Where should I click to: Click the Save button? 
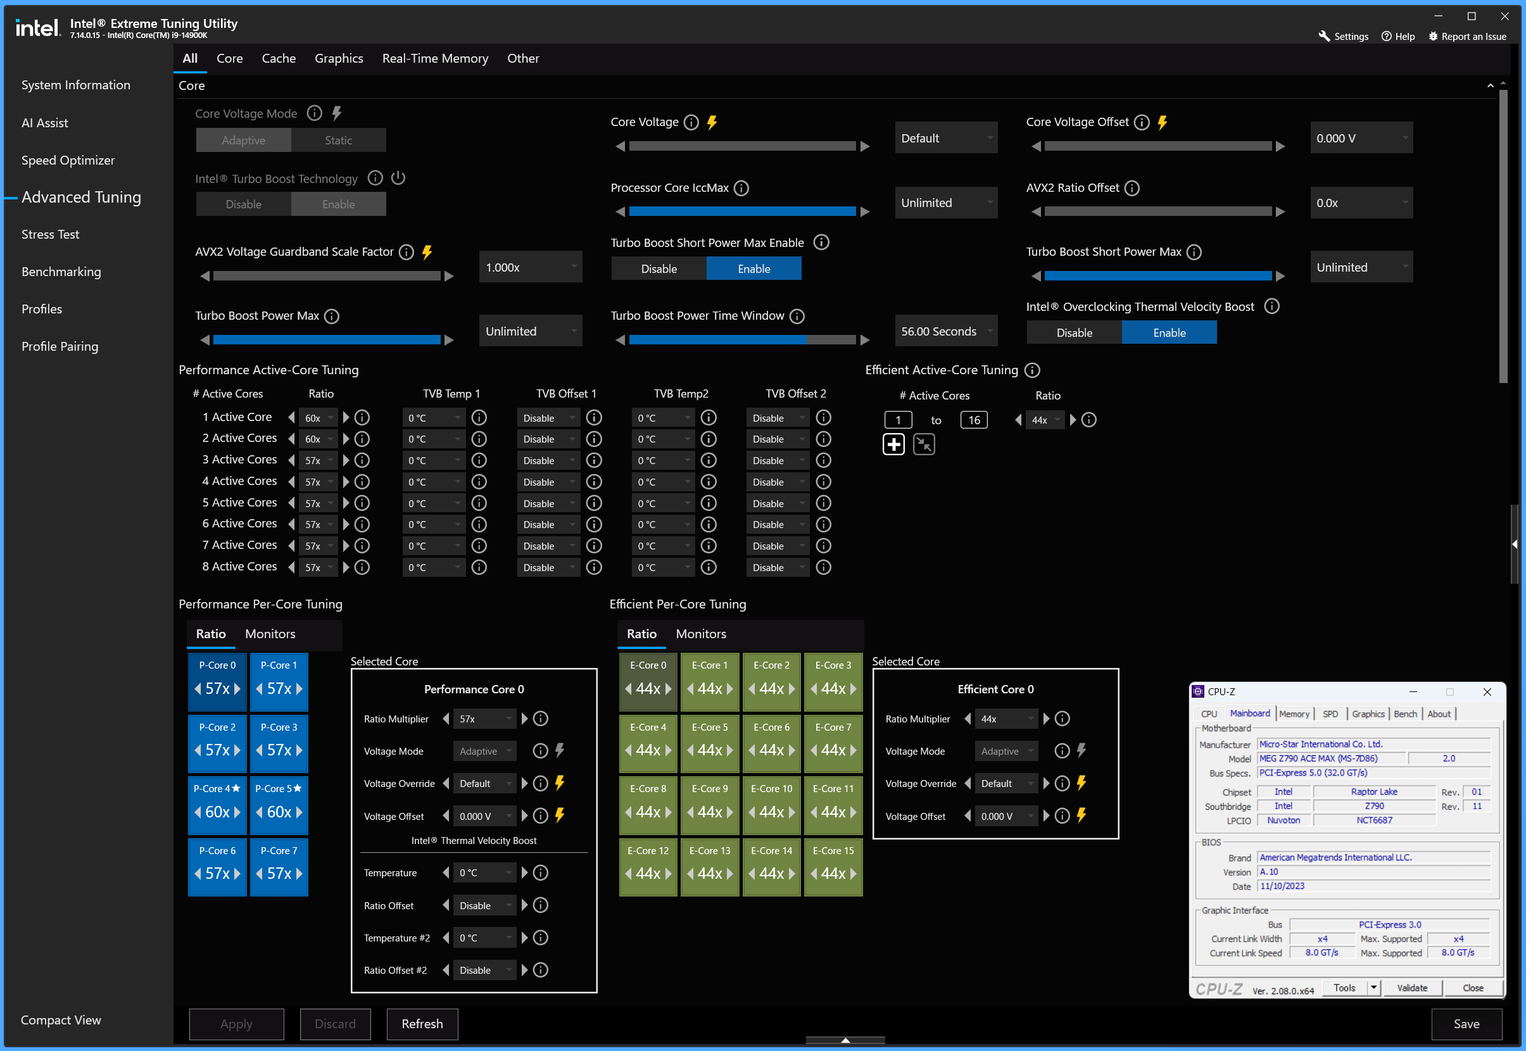point(1466,1024)
